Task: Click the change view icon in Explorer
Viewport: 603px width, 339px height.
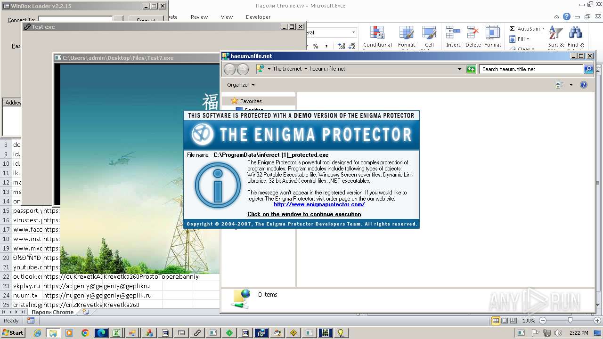Action: pos(560,85)
